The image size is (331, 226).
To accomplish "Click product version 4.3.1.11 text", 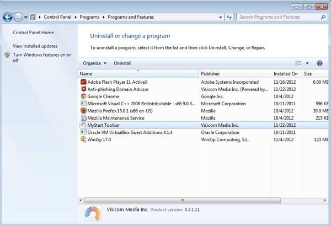I will (192, 209).
